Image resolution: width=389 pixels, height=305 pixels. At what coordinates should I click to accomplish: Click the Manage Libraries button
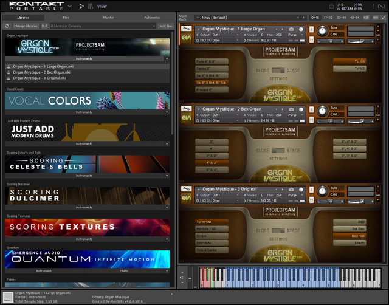[x=26, y=26]
